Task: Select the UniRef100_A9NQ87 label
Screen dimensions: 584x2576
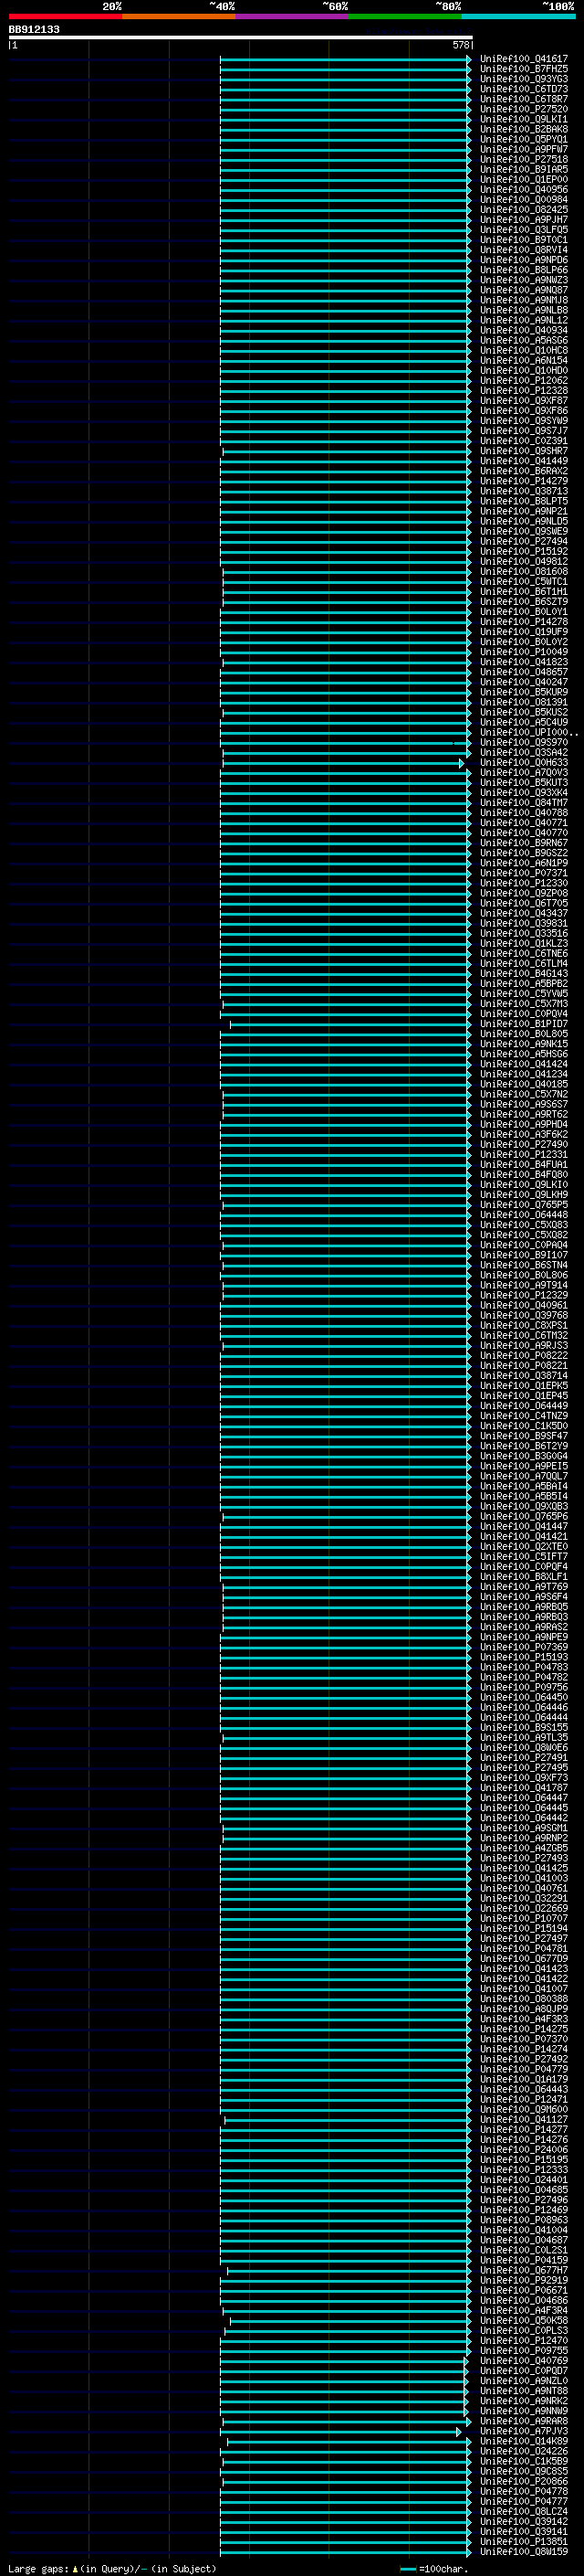Action: (524, 290)
